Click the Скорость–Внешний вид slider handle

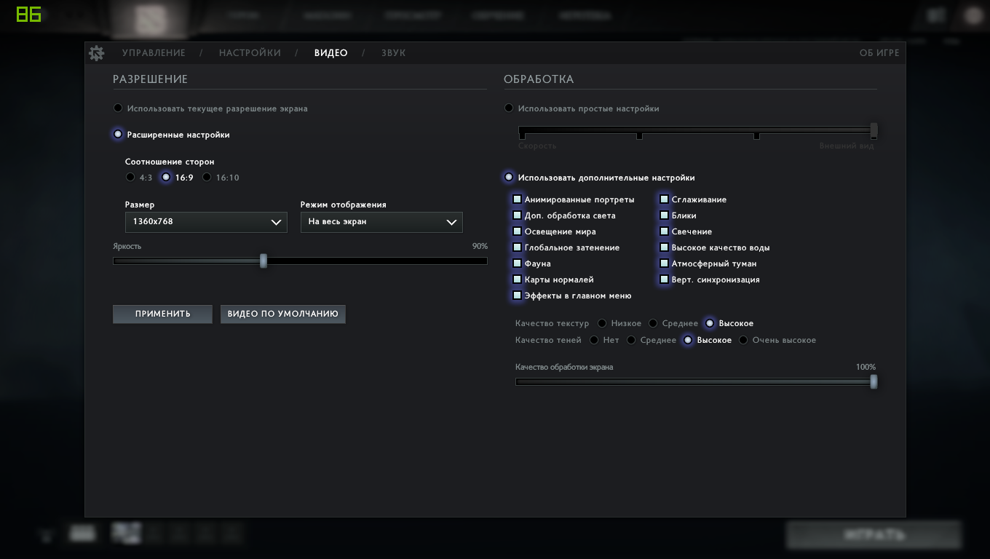(x=874, y=131)
